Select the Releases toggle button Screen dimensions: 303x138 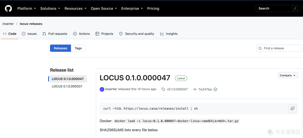[x=61, y=48]
